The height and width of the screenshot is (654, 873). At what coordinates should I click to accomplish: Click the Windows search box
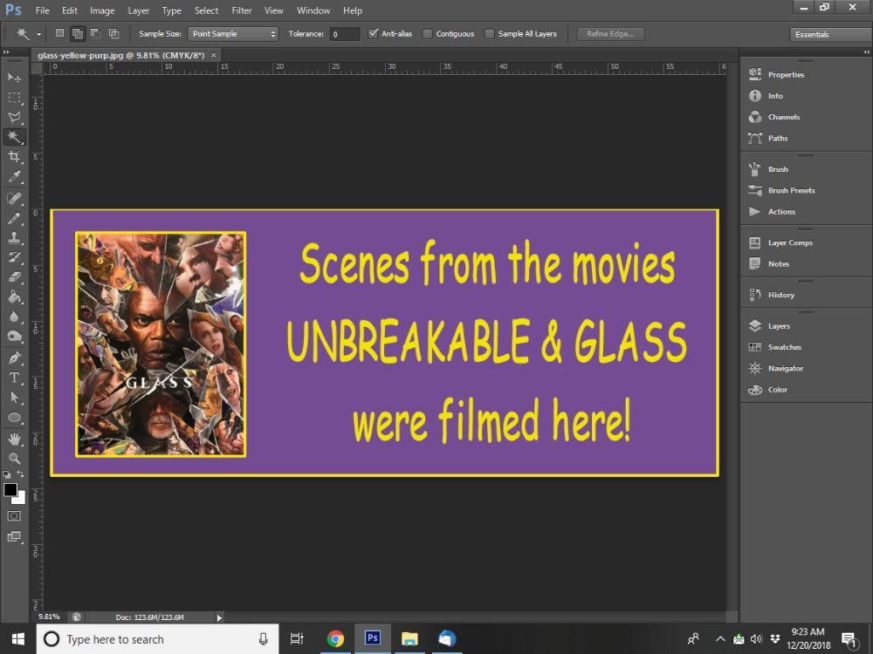point(157,639)
